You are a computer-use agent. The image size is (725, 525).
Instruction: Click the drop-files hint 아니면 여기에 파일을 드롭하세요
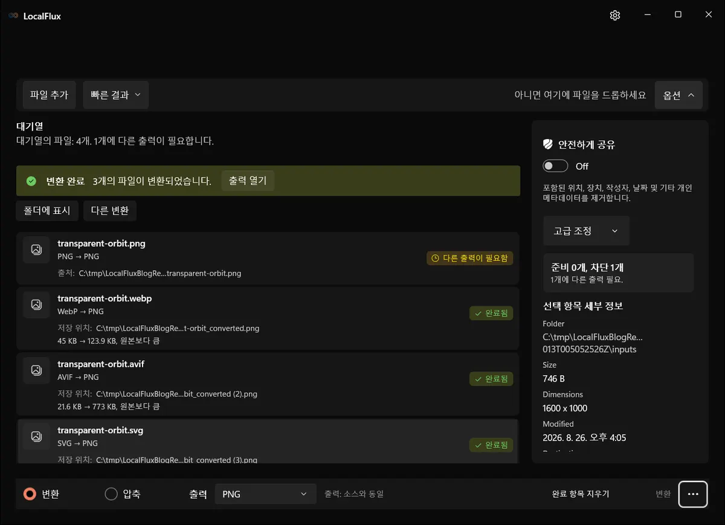[580, 95]
